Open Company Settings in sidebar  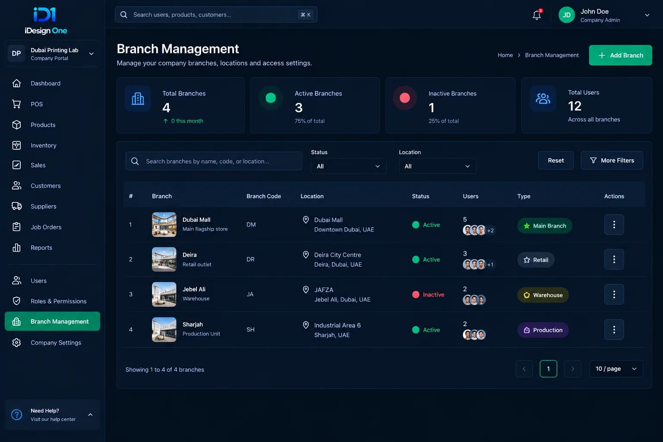[x=52, y=343]
